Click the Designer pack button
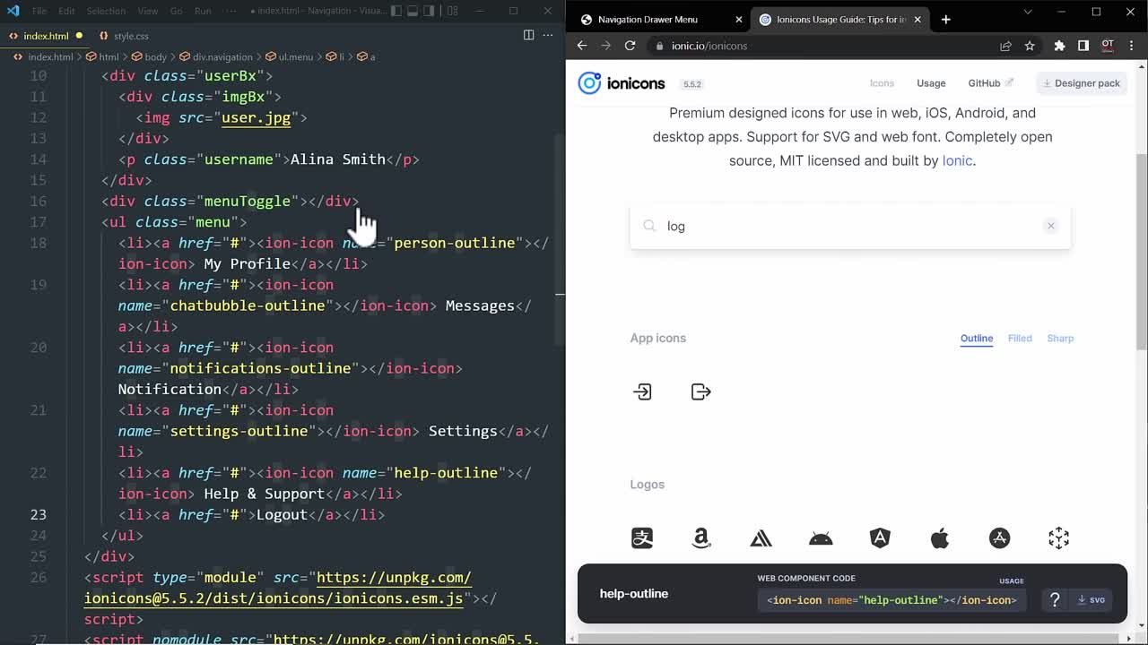The height and width of the screenshot is (645, 1148). (x=1081, y=83)
